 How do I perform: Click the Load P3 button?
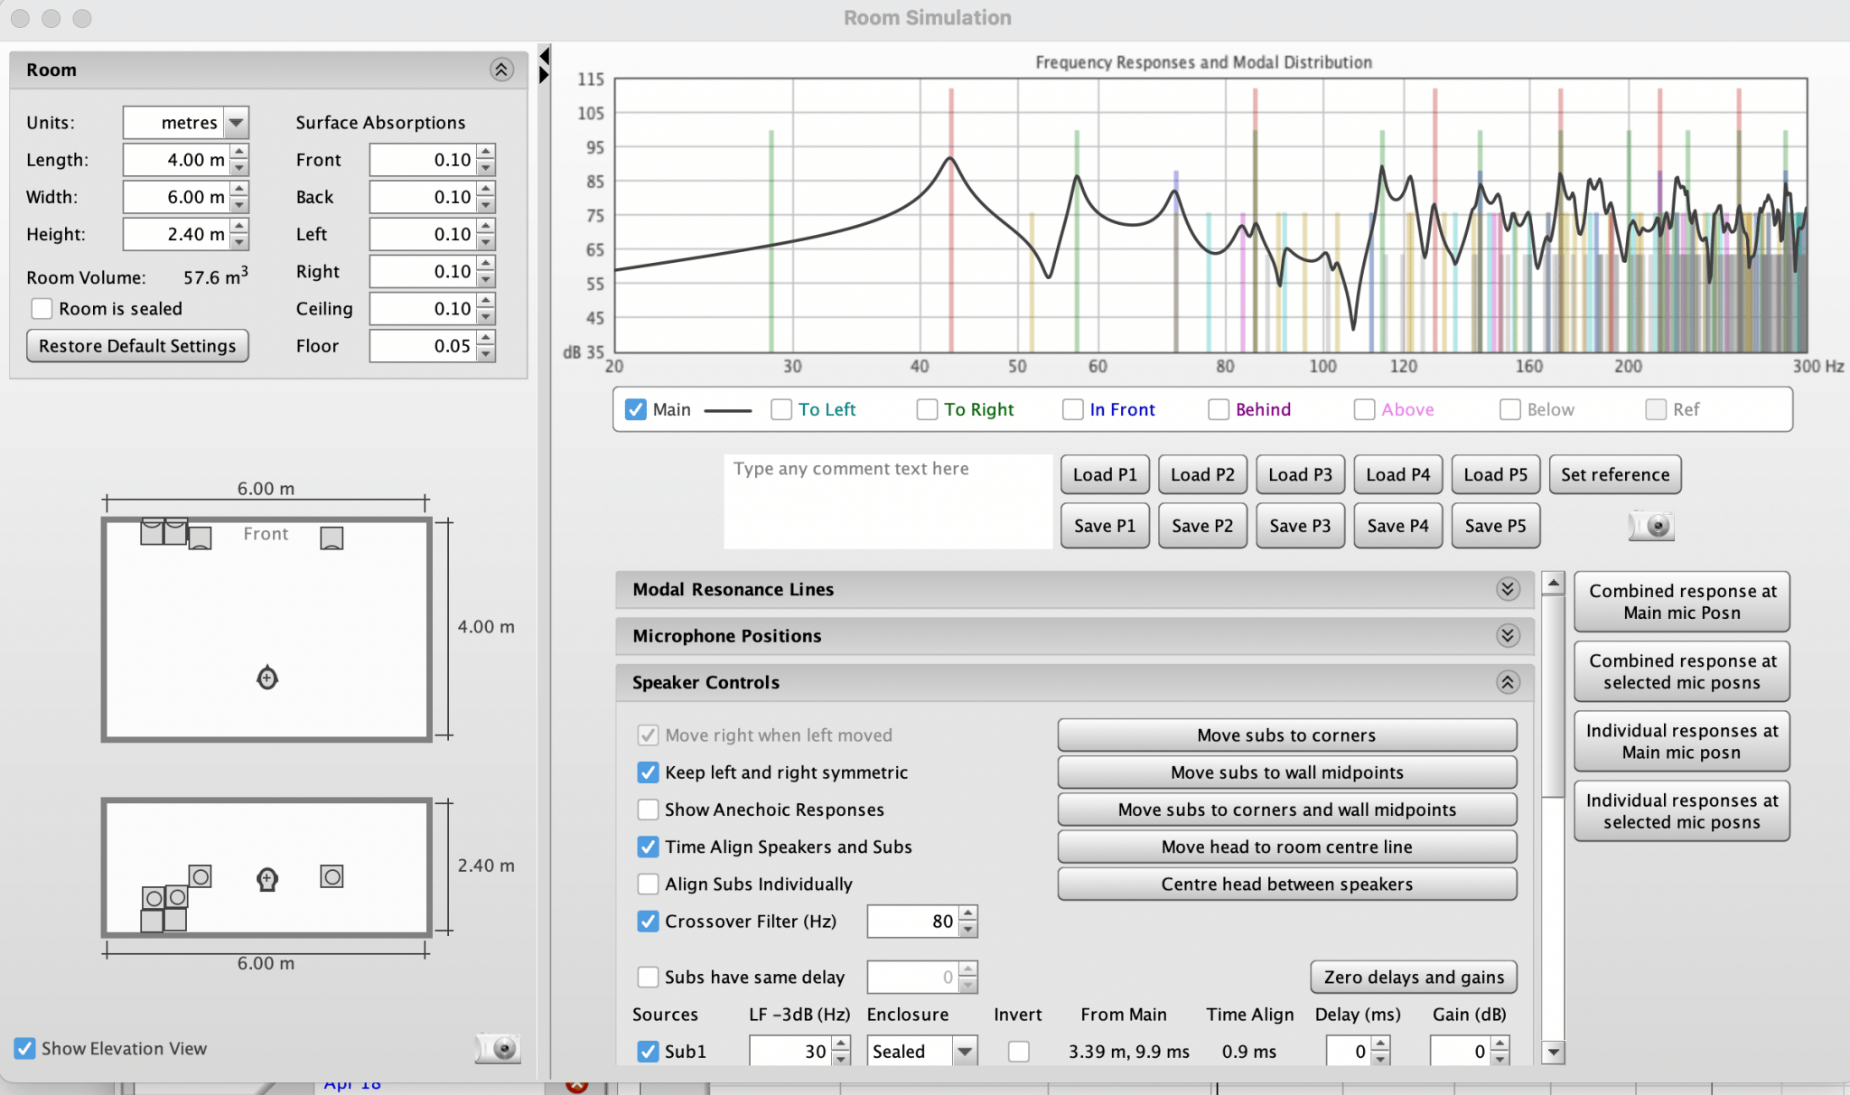[1300, 474]
